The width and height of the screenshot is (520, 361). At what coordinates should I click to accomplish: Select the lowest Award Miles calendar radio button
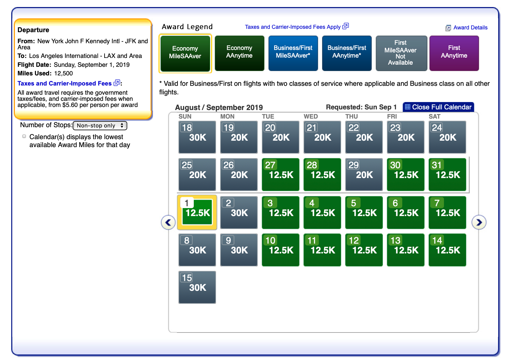click(24, 136)
